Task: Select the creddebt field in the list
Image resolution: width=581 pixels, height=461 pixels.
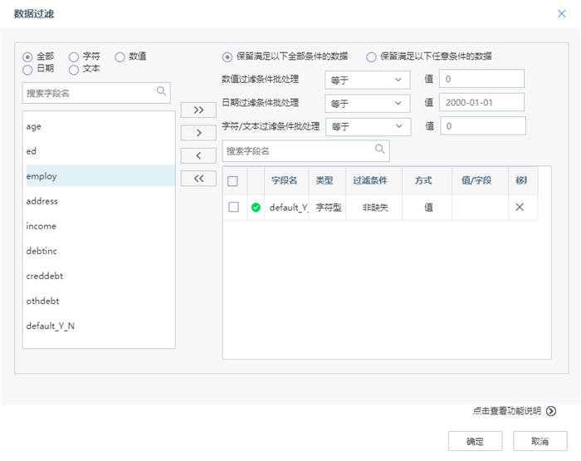Action: (x=46, y=276)
